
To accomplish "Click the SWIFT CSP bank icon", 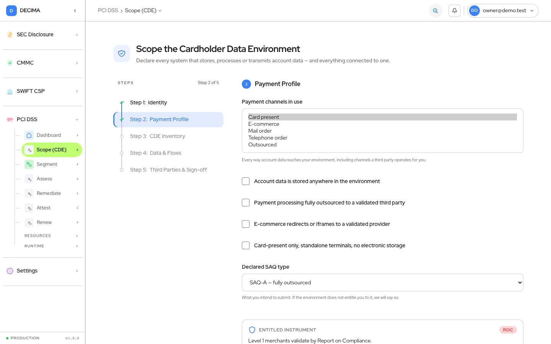I will [10, 91].
